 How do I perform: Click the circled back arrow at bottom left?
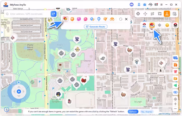point(6,109)
